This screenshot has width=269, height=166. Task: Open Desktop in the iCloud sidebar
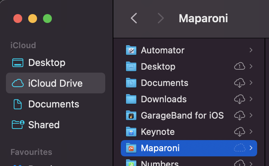56,63
